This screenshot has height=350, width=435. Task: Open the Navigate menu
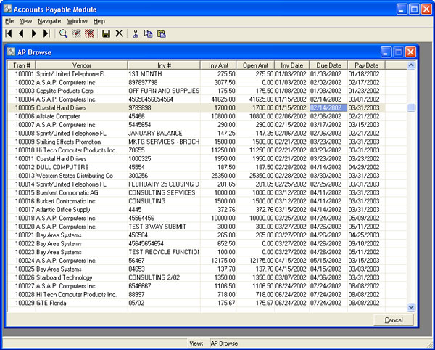[49, 21]
